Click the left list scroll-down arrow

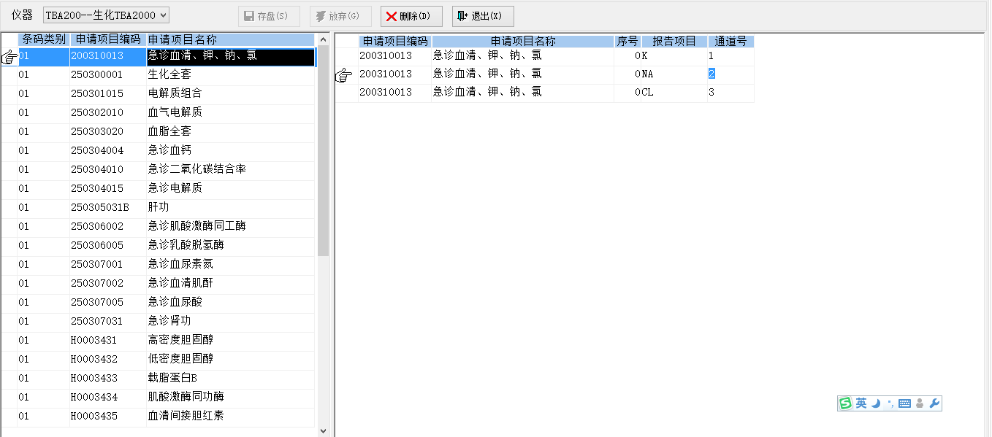pyautogui.click(x=324, y=431)
